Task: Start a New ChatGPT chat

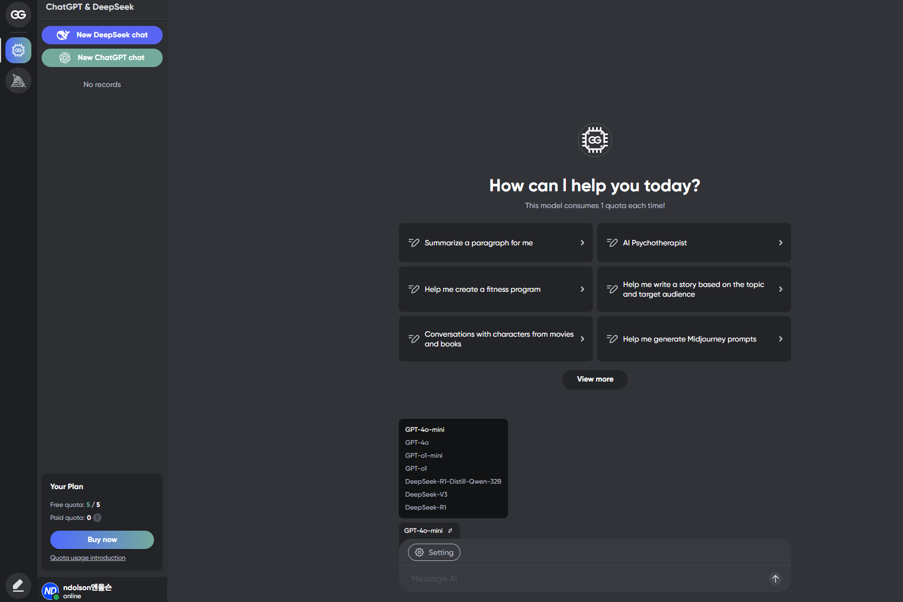Action: [x=102, y=58]
